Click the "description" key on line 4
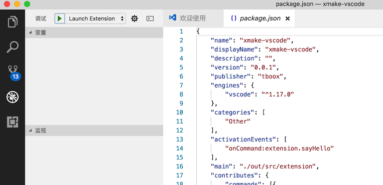The image size is (383, 185). coord(232,58)
